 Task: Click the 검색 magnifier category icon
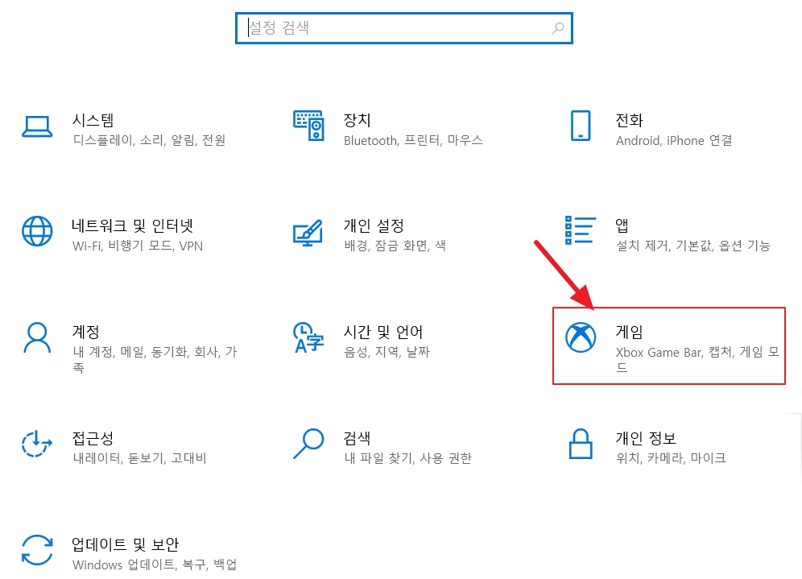[308, 444]
